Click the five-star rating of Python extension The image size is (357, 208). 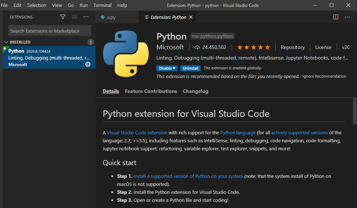click(254, 47)
